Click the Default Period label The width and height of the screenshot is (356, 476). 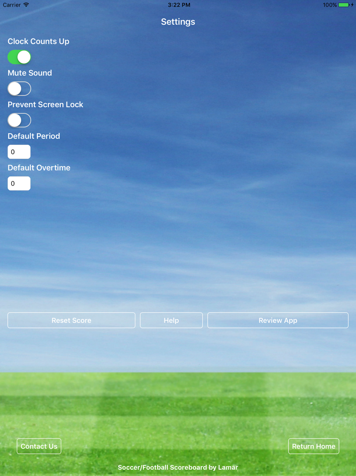click(x=34, y=136)
